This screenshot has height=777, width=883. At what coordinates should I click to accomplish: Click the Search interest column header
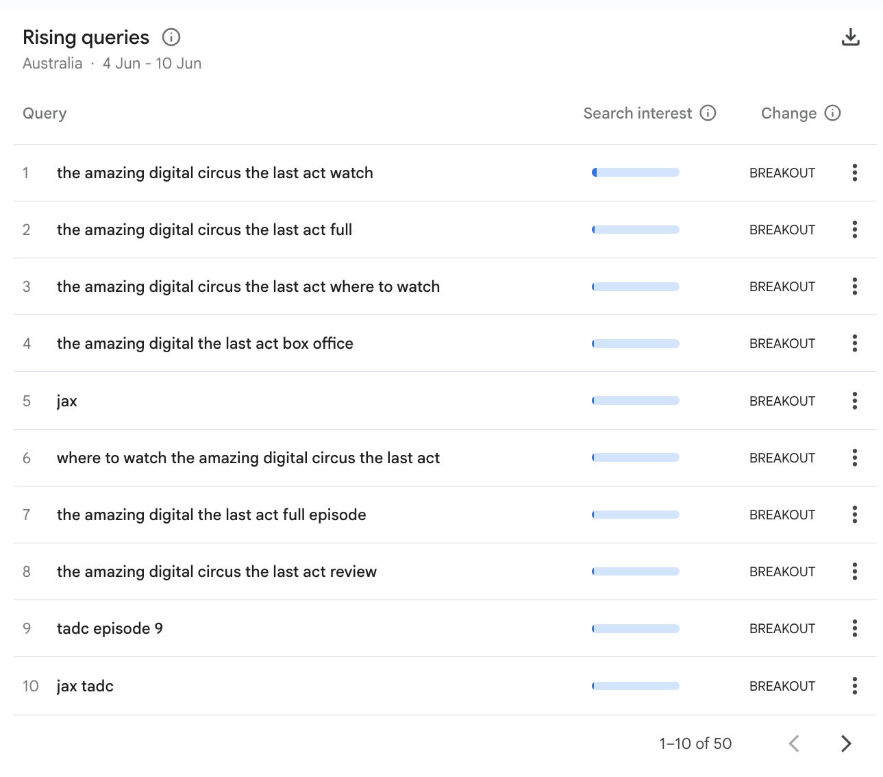pyautogui.click(x=637, y=113)
